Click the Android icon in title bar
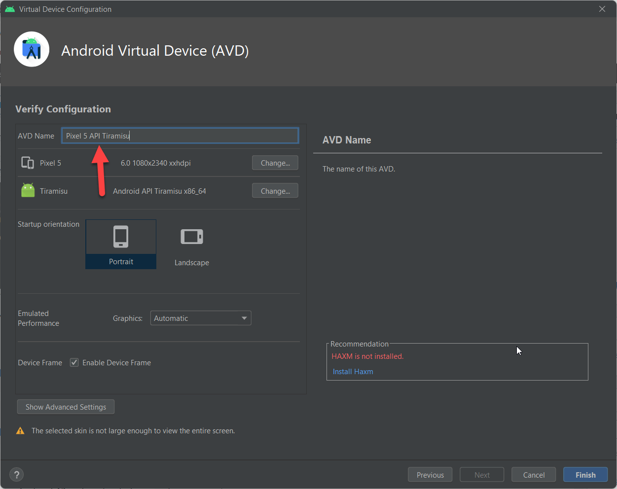 [x=9, y=9]
